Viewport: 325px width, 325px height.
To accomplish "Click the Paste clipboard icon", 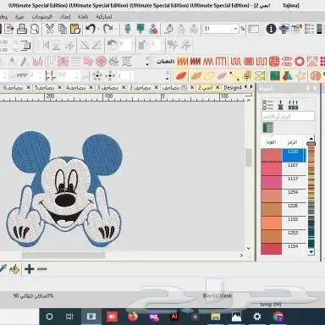I will pos(75,29).
